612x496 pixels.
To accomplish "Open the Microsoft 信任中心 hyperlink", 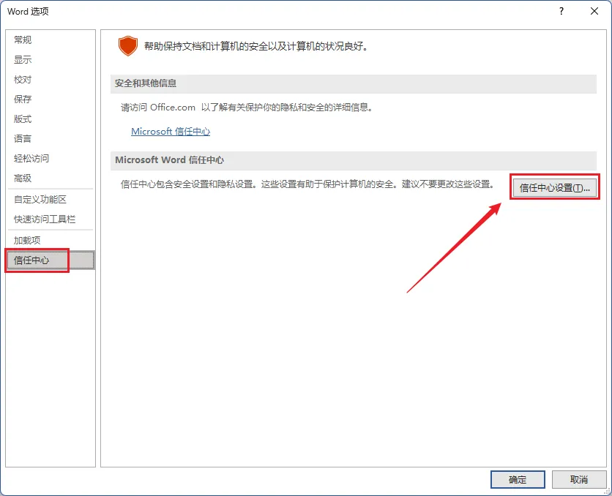I will (171, 132).
